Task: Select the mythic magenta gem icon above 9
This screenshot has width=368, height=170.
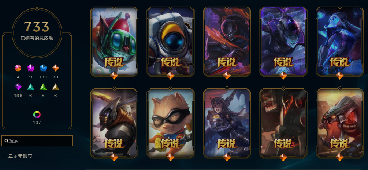Action: click(30, 68)
